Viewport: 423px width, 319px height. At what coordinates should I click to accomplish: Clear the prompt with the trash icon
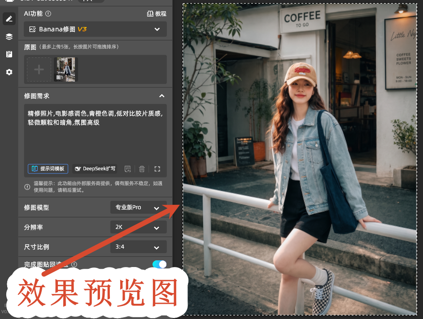[x=142, y=169]
